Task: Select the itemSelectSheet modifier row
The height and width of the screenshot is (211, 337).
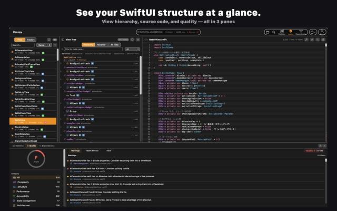Action: [100, 116]
